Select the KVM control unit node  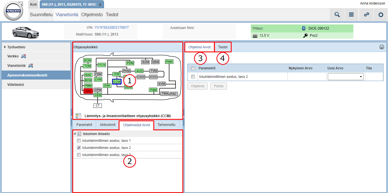pos(162,84)
